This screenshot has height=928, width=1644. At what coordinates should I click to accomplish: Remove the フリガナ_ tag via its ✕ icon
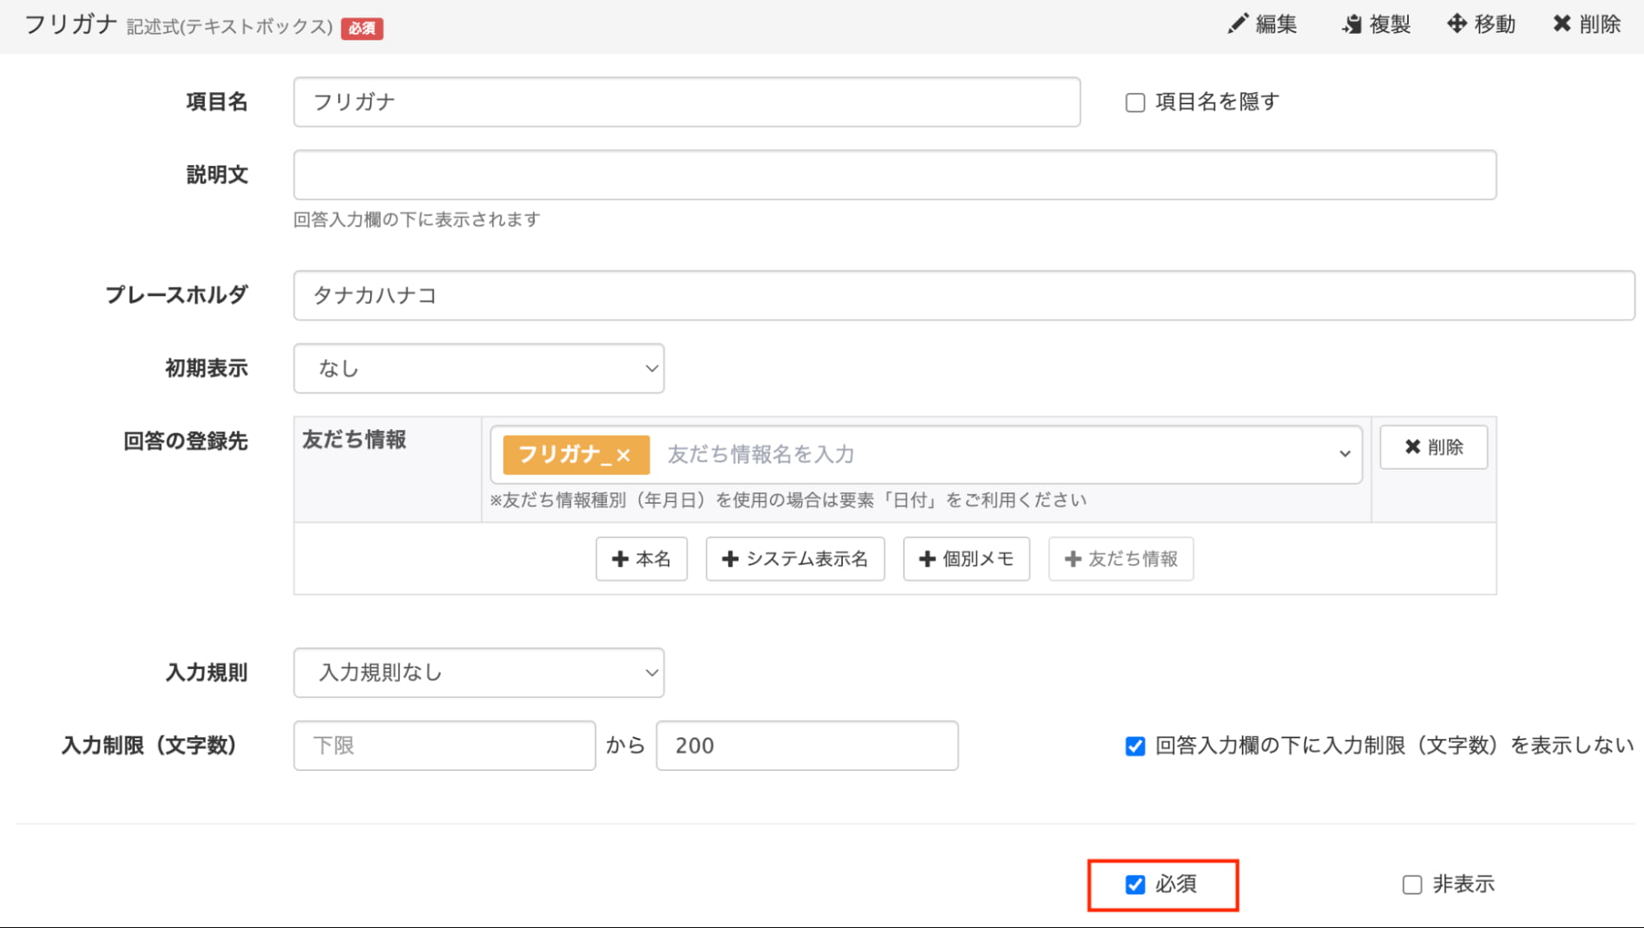coord(626,454)
